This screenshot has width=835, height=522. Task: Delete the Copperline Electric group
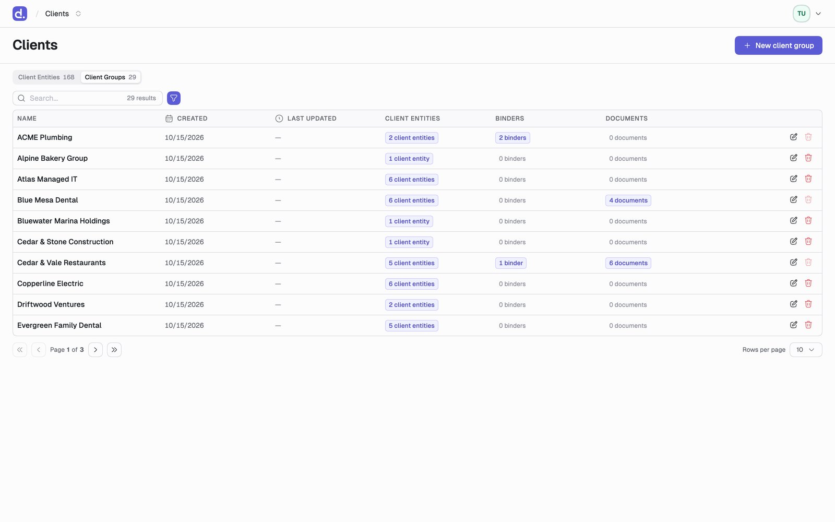tap(808, 283)
